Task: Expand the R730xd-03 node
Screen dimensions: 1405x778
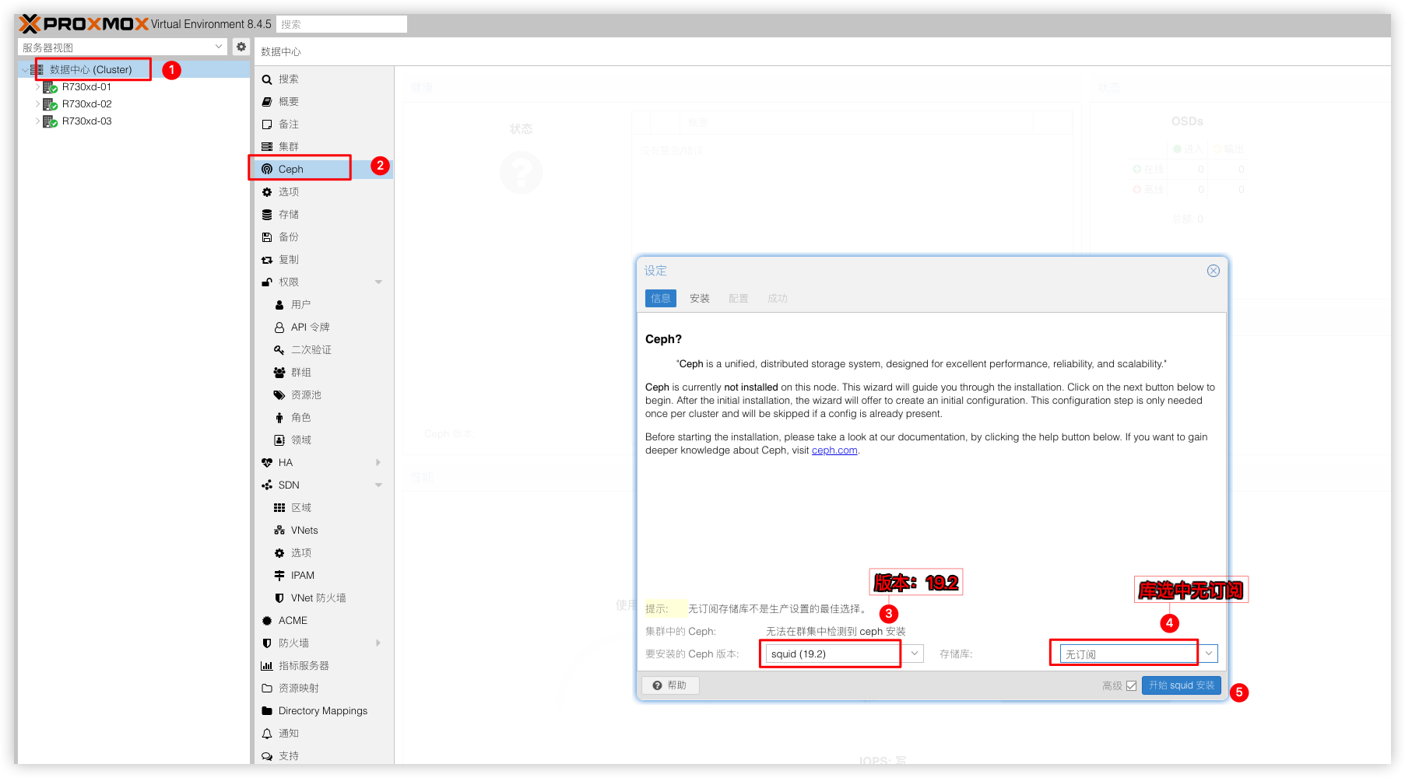Action: point(37,121)
